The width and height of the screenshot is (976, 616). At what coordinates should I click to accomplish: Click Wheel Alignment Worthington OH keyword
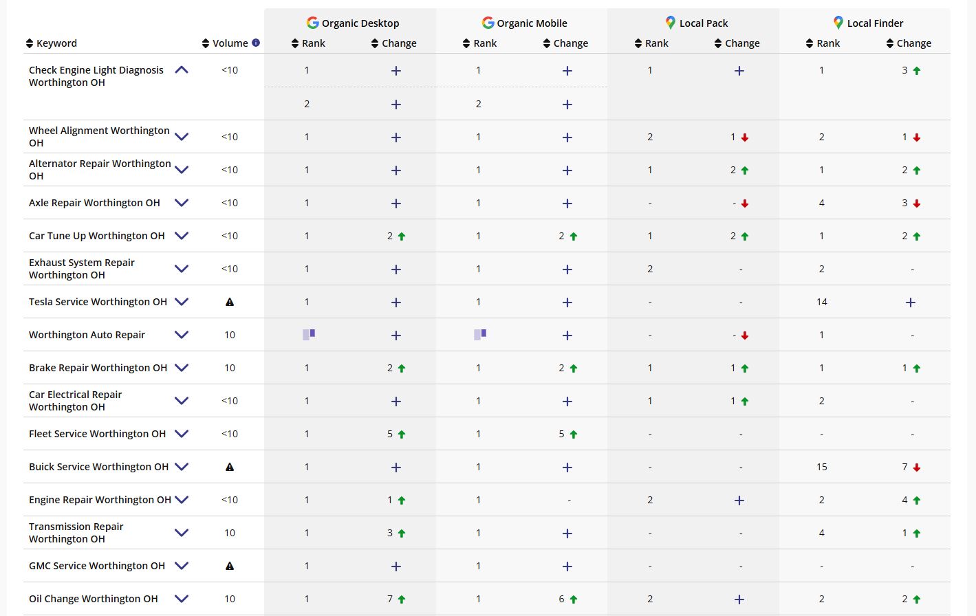(x=99, y=137)
